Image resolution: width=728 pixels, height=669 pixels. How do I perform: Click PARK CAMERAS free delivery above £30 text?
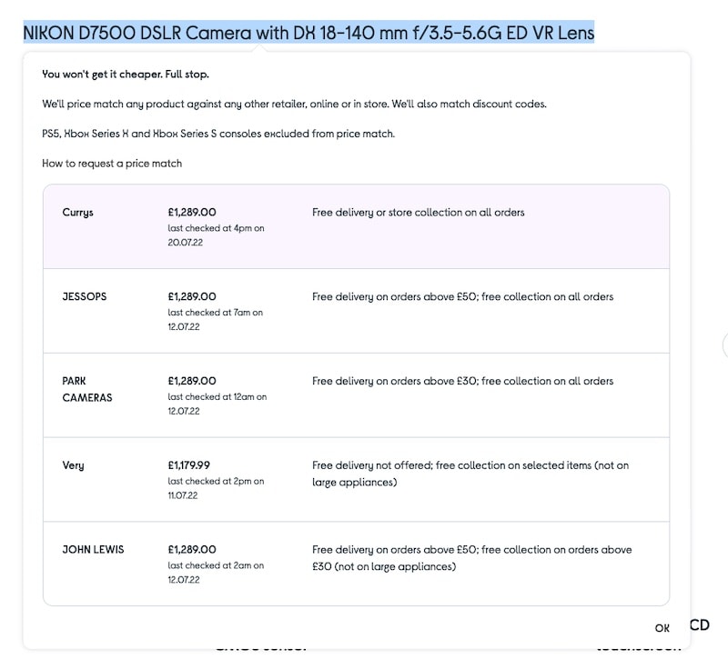tap(462, 381)
